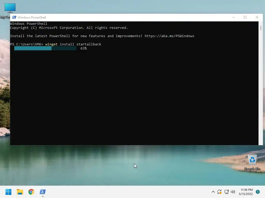Open the volume speaker tray icon
Viewport: 265px width, 198px height.
click(x=233, y=192)
